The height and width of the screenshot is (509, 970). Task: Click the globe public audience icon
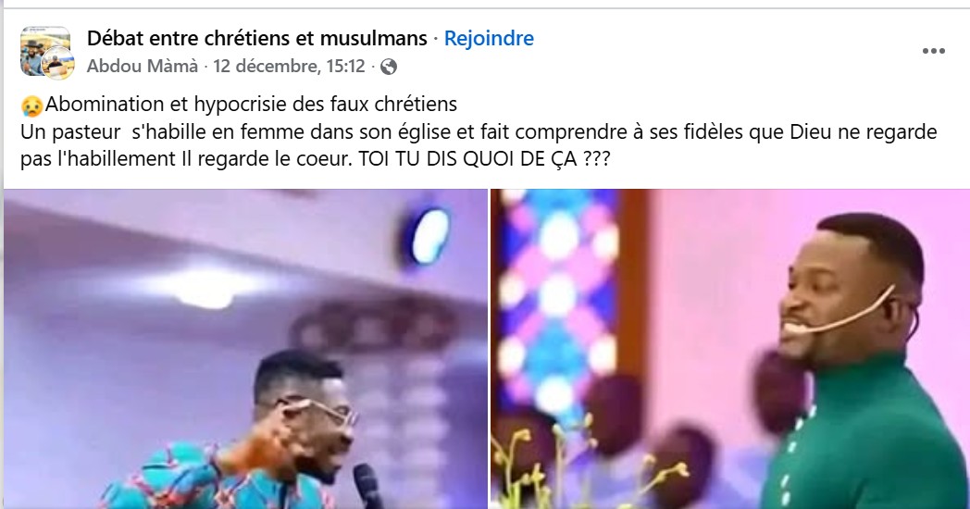pyautogui.click(x=389, y=67)
